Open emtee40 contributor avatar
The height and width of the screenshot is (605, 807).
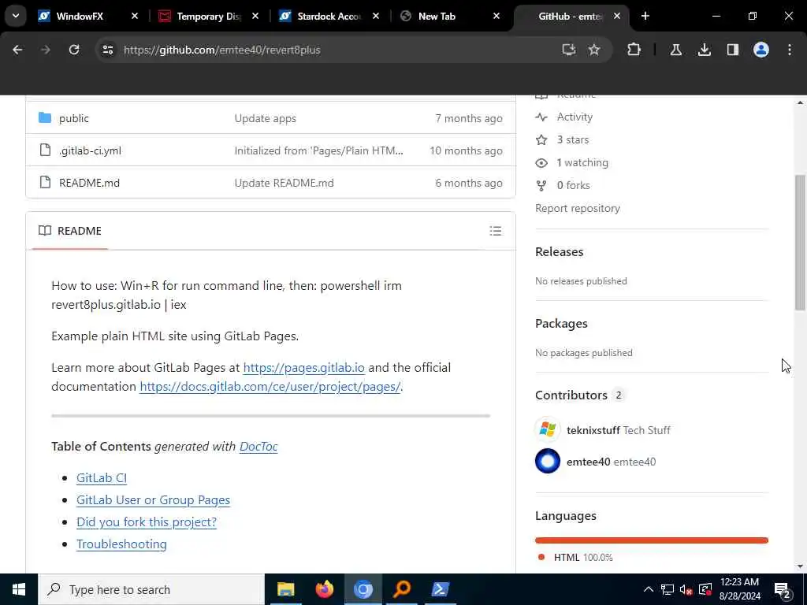pyautogui.click(x=548, y=461)
